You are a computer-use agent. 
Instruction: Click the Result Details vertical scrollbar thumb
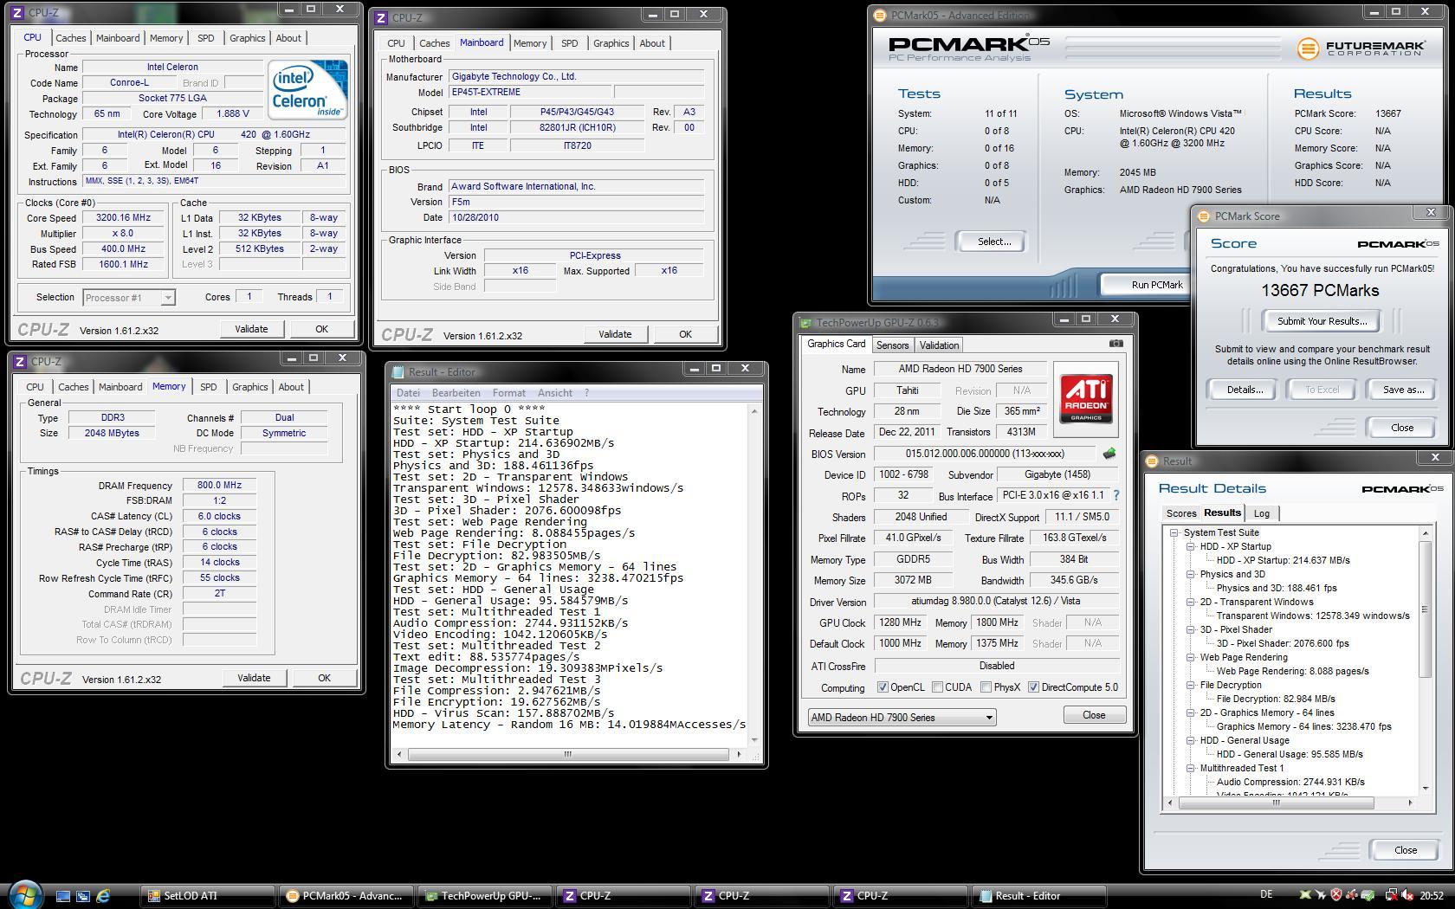pyautogui.click(x=1426, y=609)
